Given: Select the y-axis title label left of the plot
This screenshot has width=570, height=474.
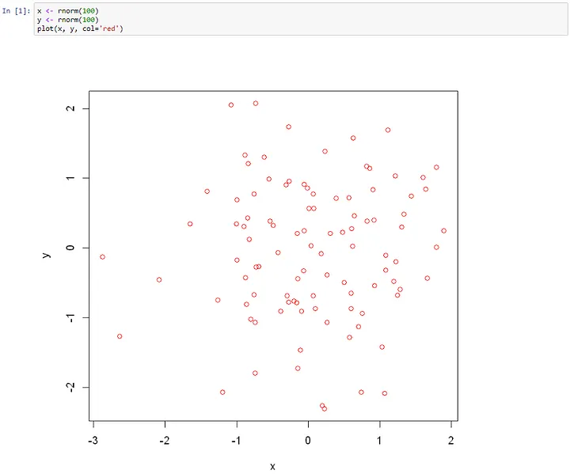Looking at the screenshot, I should click(47, 254).
